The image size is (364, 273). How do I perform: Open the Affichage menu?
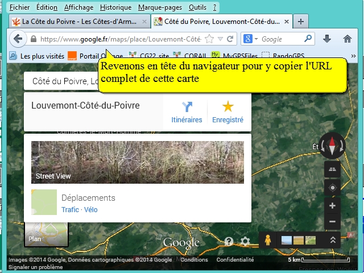[78, 7]
